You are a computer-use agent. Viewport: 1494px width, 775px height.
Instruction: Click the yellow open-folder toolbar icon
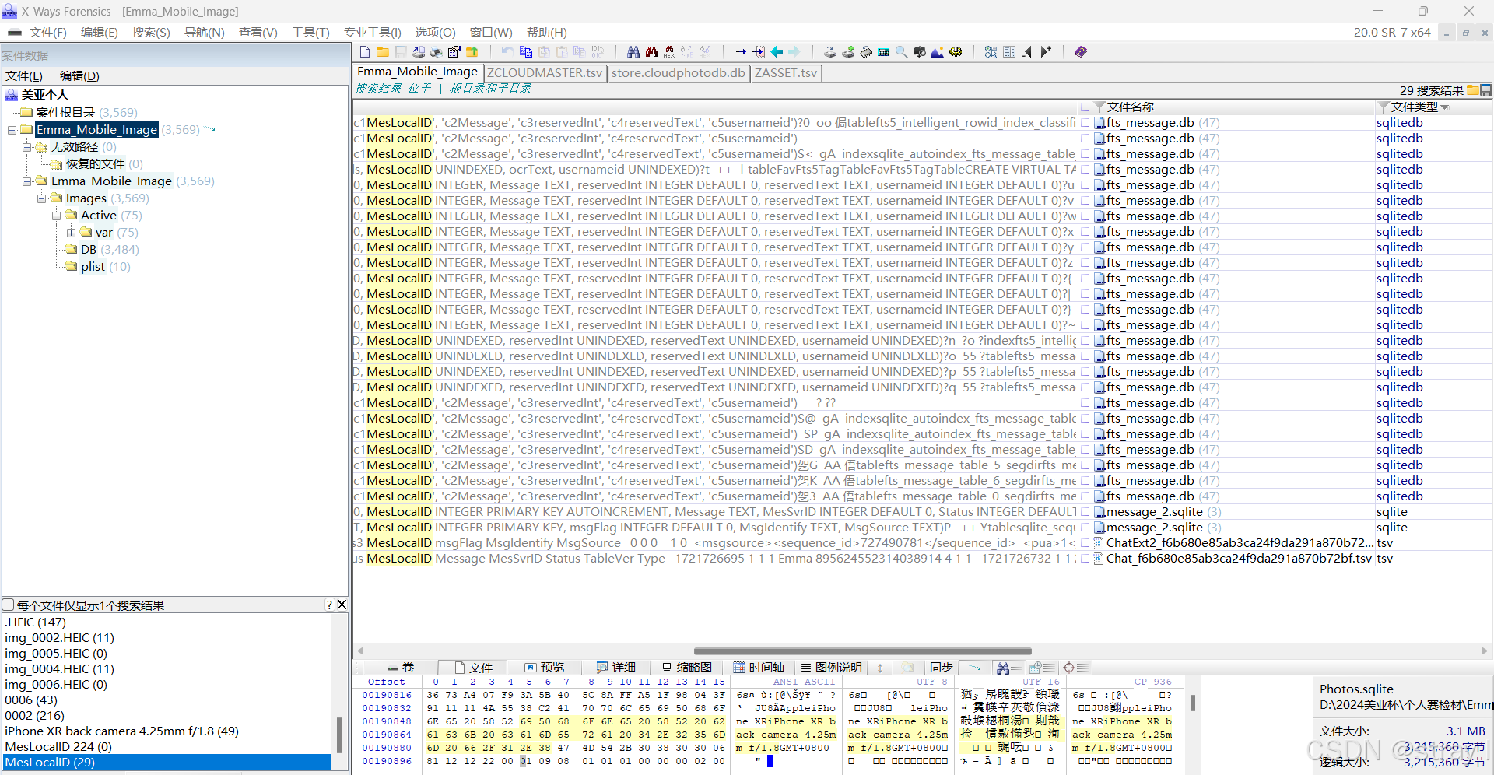(x=383, y=52)
